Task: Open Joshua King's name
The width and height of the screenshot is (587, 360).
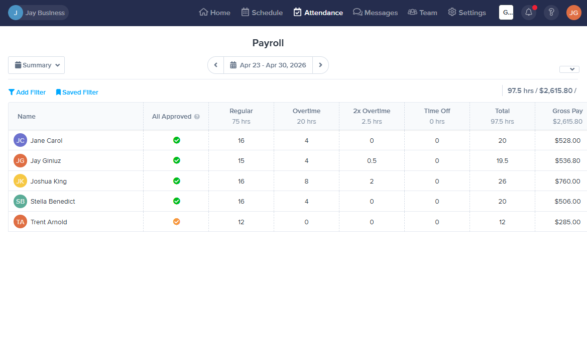Action: [49, 182]
